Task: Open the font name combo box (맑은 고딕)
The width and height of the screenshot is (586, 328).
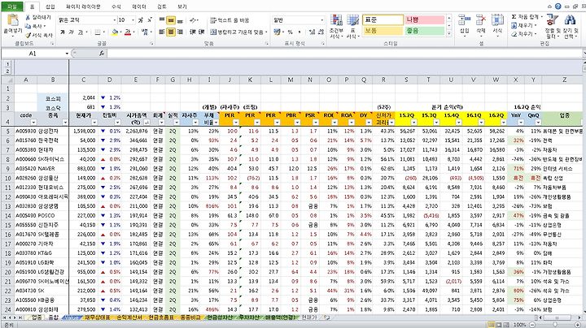Action: pos(87,20)
